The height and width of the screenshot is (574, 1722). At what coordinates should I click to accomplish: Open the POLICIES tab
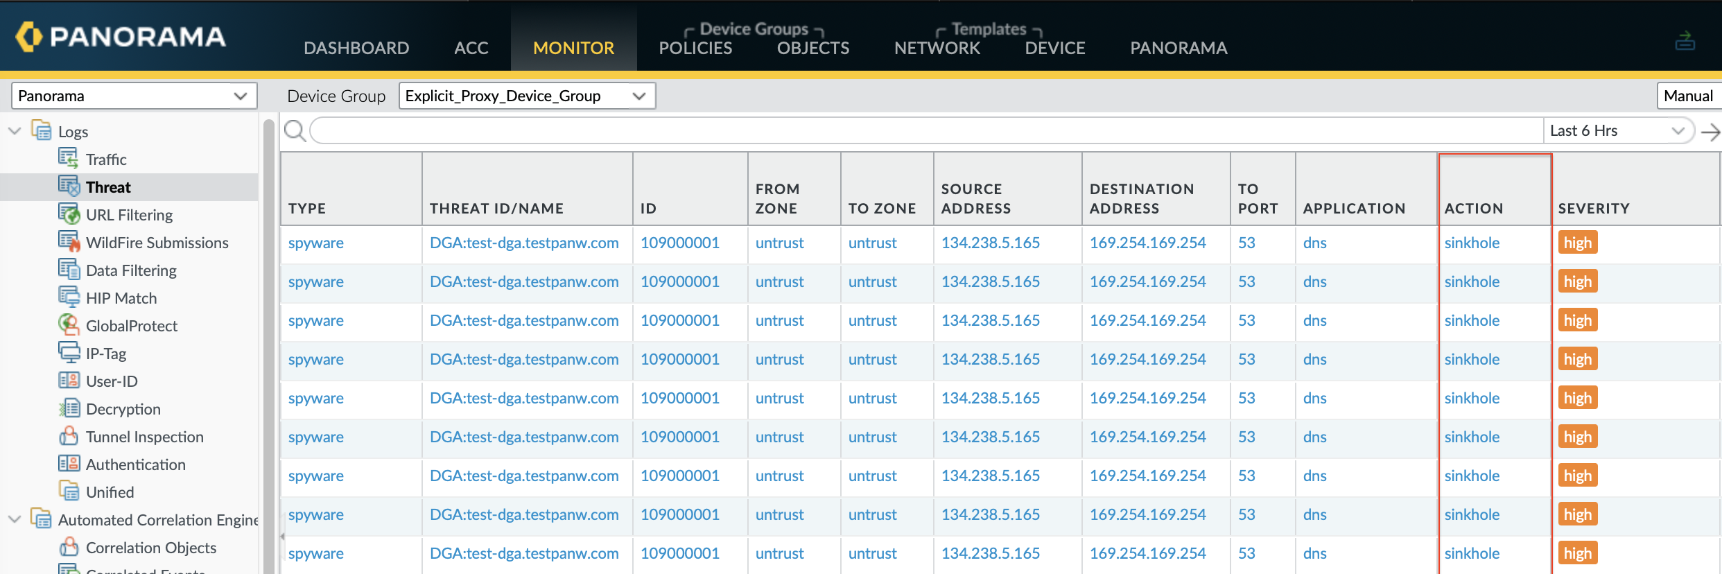click(x=695, y=48)
